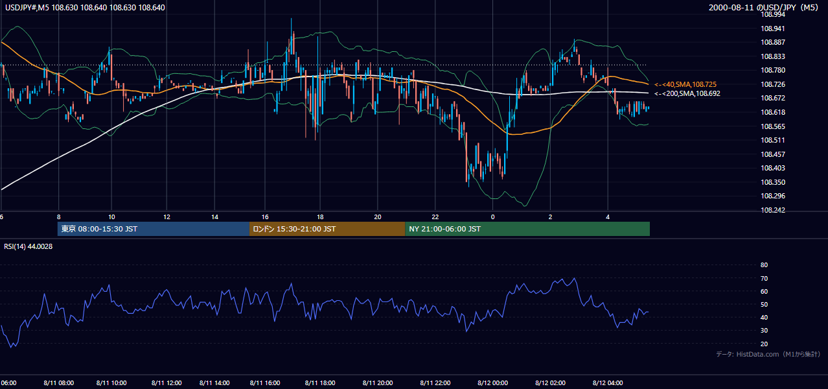Select the 2000-08-11 USD/JPY (M5) chart heading

point(765,8)
